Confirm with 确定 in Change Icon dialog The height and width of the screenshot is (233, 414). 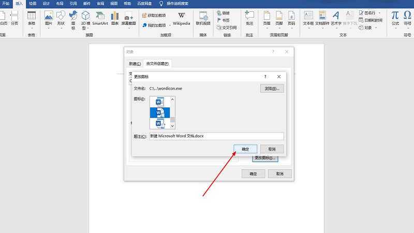pyautogui.click(x=245, y=149)
